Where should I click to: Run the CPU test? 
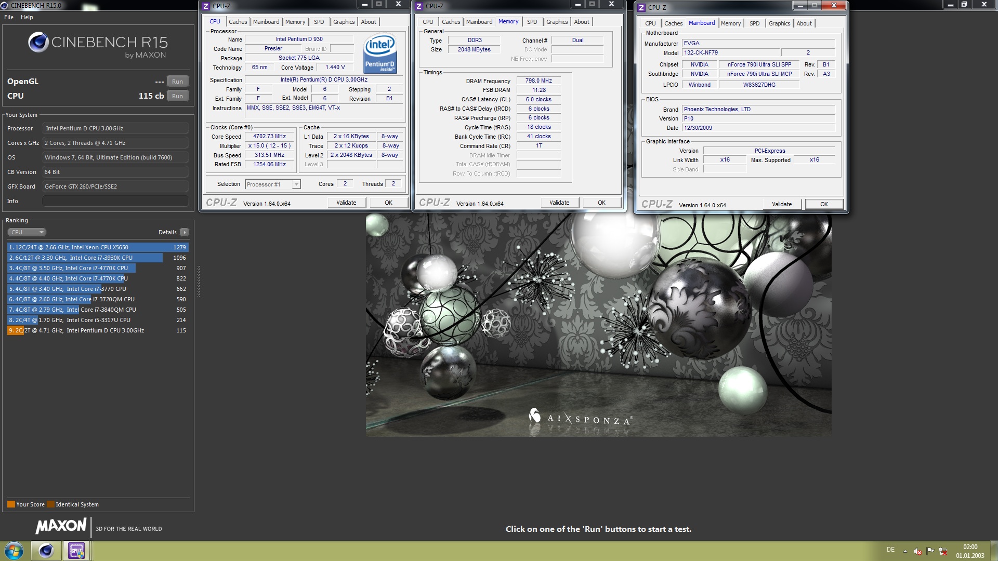(x=177, y=96)
